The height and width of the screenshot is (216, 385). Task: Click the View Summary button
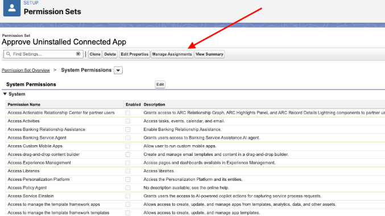[209, 54]
